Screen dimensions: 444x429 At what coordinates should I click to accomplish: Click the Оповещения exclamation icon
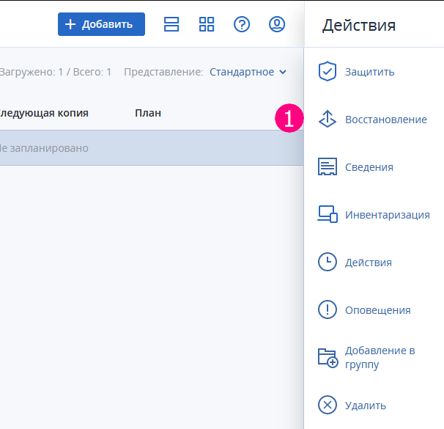(x=328, y=309)
